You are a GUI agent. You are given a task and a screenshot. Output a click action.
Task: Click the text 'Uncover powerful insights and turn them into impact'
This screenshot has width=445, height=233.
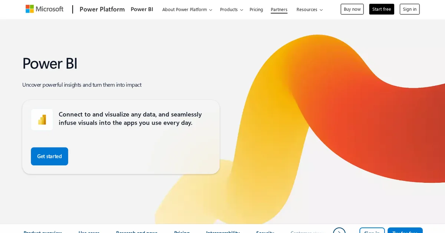[82, 85]
